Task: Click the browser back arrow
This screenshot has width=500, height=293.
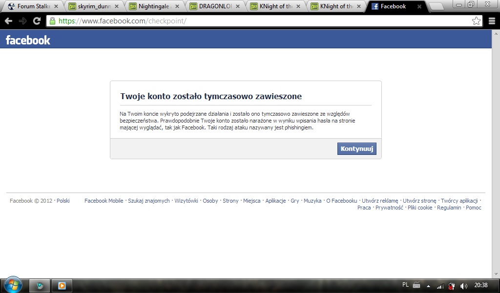Action: (9, 21)
